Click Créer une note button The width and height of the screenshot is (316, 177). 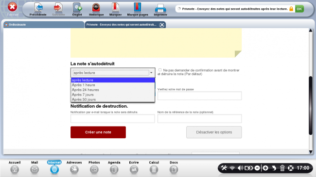[98, 132]
